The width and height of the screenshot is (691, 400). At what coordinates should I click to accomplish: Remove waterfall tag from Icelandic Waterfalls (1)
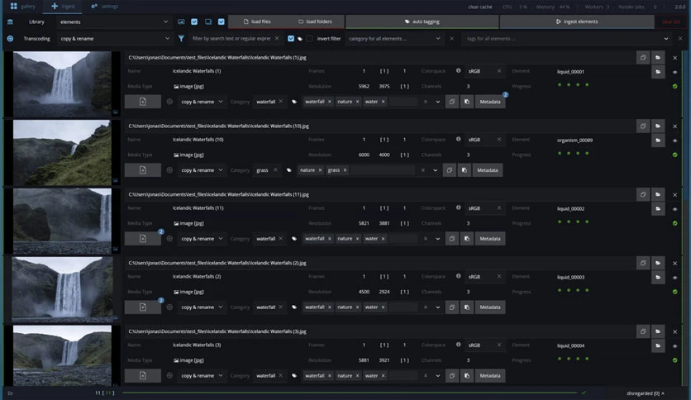(329, 102)
